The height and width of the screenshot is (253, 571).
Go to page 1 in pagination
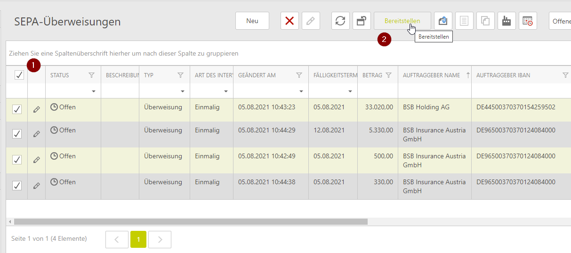[138, 239]
